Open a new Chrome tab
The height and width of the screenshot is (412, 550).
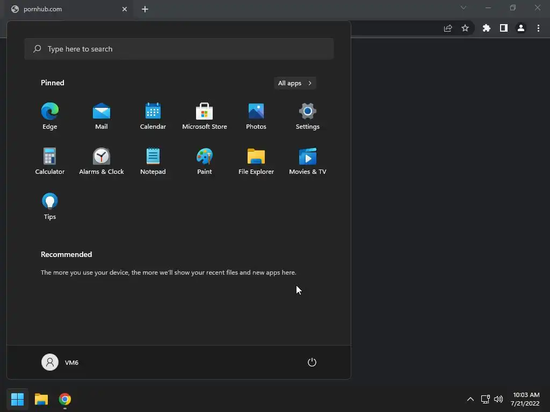coord(145,9)
